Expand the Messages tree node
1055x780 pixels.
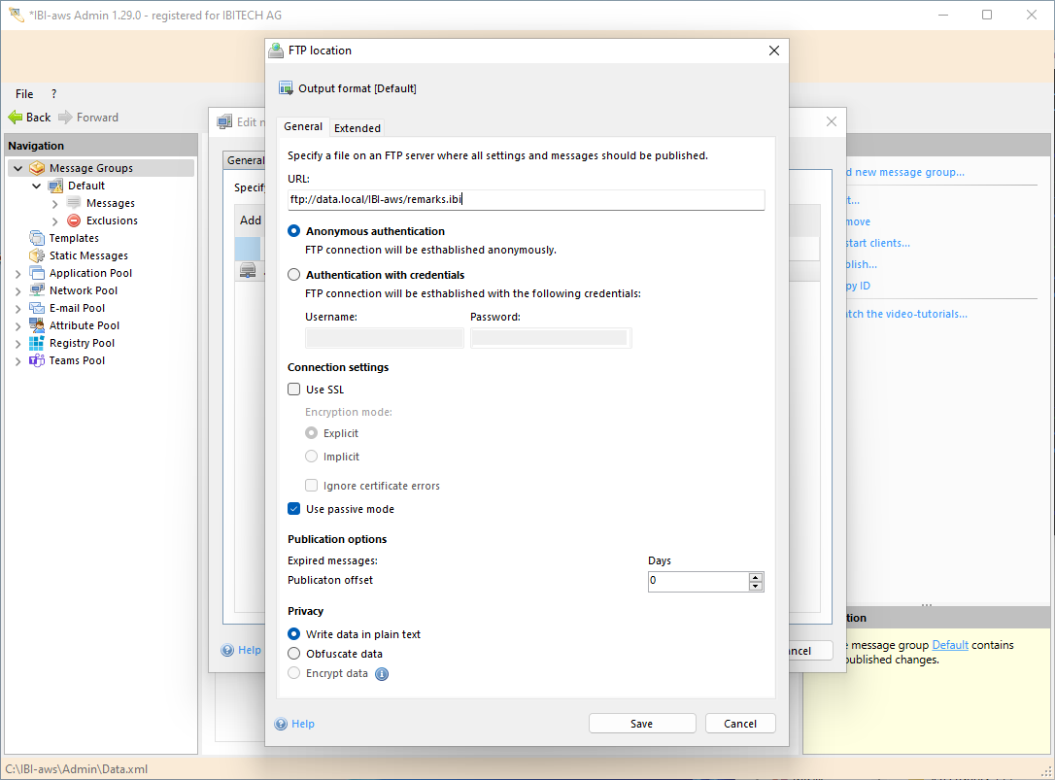coord(54,204)
